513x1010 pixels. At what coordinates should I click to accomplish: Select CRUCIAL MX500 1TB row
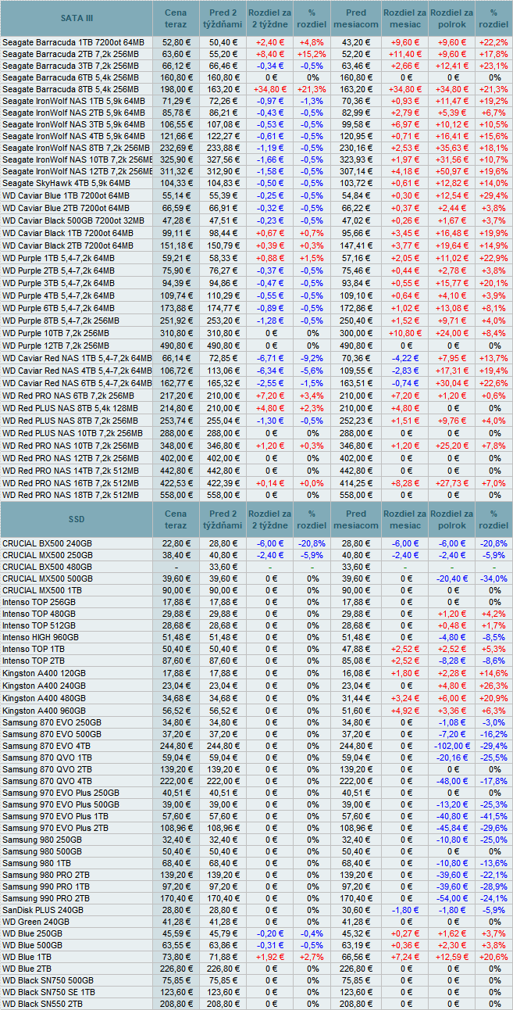pos(256,590)
